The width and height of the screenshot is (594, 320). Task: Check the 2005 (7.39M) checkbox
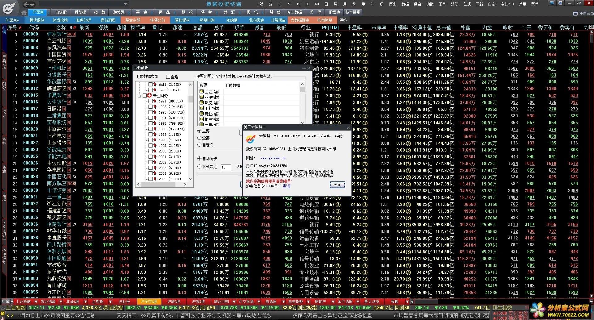150,179
